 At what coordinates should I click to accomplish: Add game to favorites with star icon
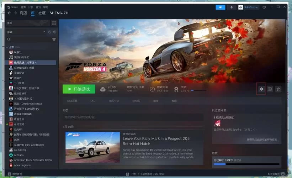tap(278, 89)
